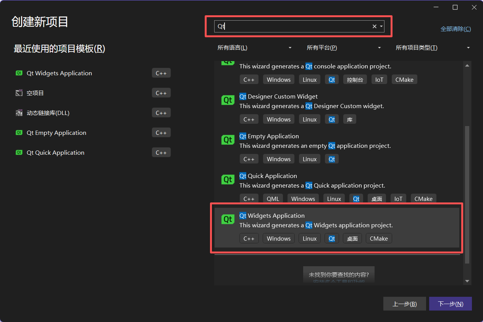Select Qt Empty Application in results list
Screen dimensions: 483x322
coord(337,148)
